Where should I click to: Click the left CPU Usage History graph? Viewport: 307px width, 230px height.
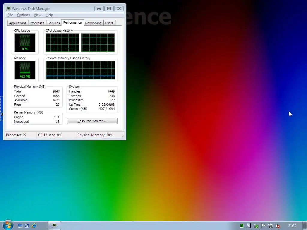tap(62, 43)
